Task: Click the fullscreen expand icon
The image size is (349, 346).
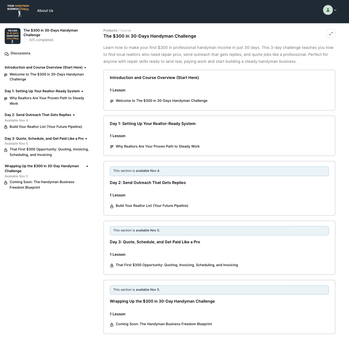Action: click(x=331, y=34)
